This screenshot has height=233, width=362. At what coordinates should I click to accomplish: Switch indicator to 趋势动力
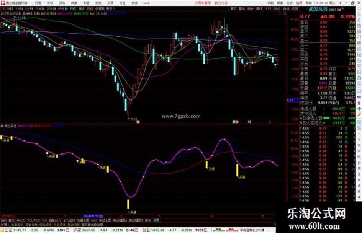pyautogui.click(x=55, y=220)
